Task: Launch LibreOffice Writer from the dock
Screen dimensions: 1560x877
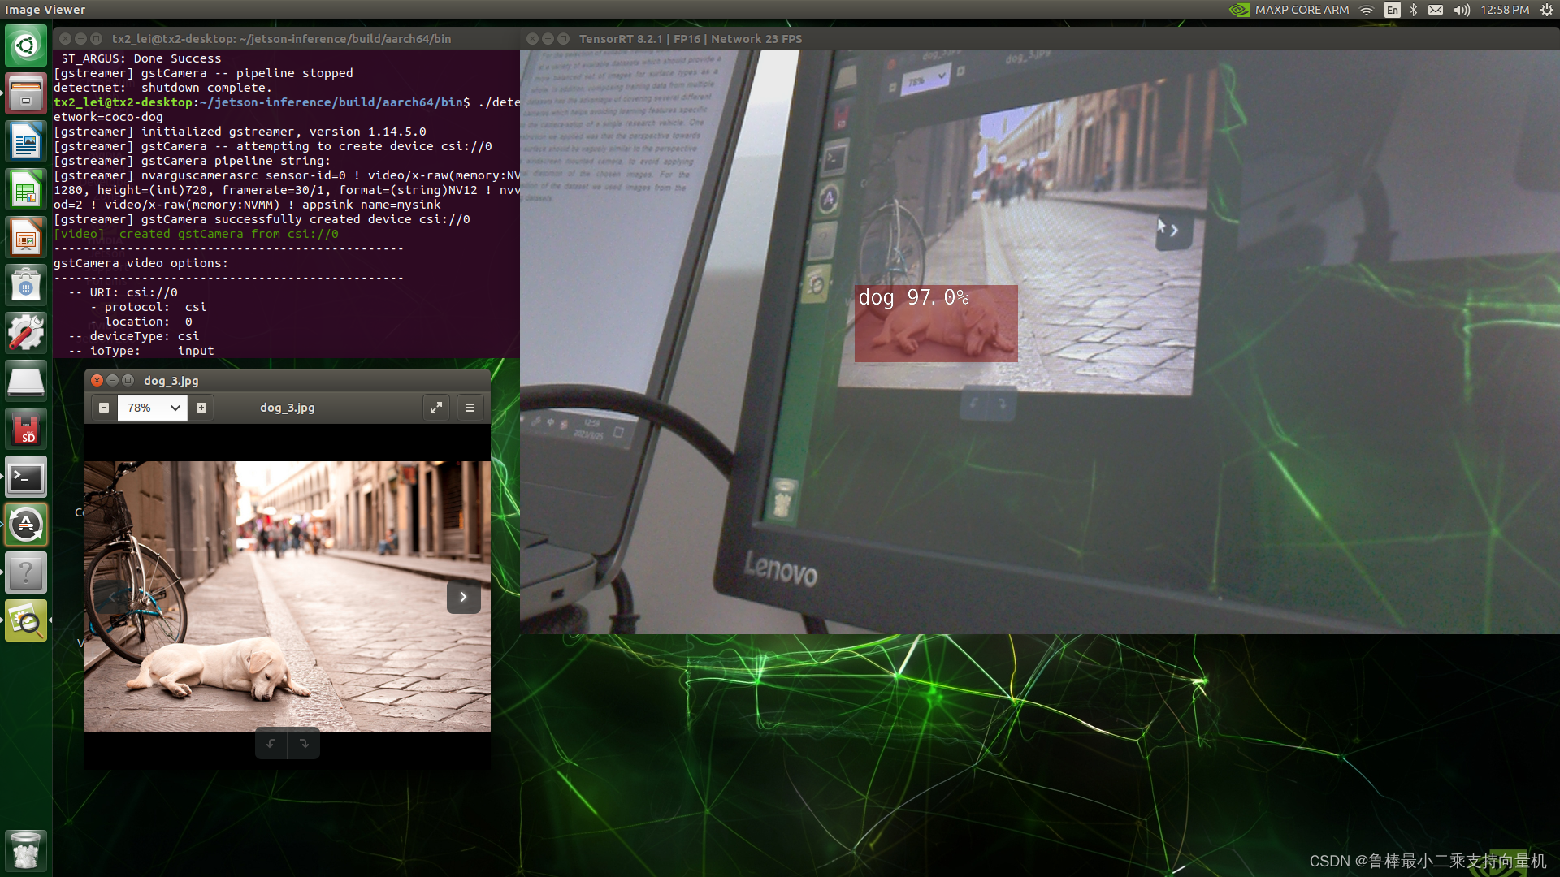Action: point(26,142)
